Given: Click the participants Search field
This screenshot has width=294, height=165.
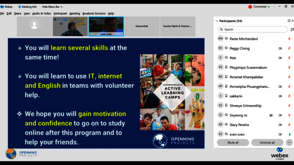Looking at the screenshot, I should pyautogui.click(x=252, y=29).
